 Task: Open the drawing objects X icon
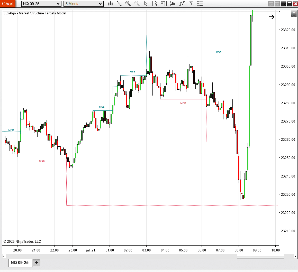tap(191, 4)
